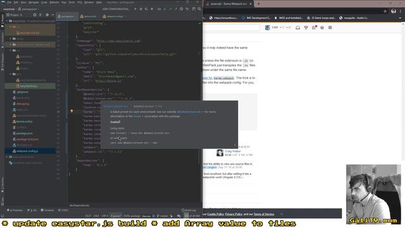
Task: Switch to the webpack.config.js editor tab
Action: (x=114, y=16)
